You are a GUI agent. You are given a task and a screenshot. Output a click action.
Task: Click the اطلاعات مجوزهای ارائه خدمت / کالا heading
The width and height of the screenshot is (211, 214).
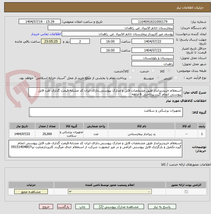click(186, 164)
